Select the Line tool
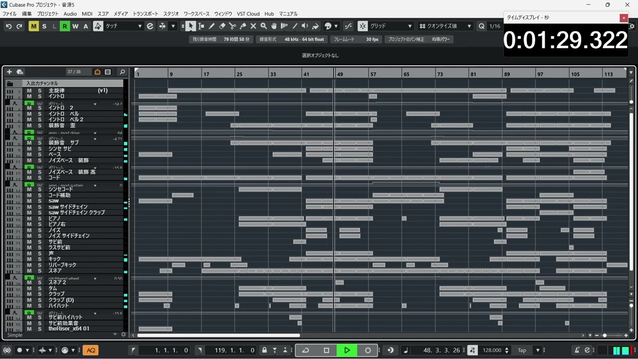 click(x=295, y=26)
